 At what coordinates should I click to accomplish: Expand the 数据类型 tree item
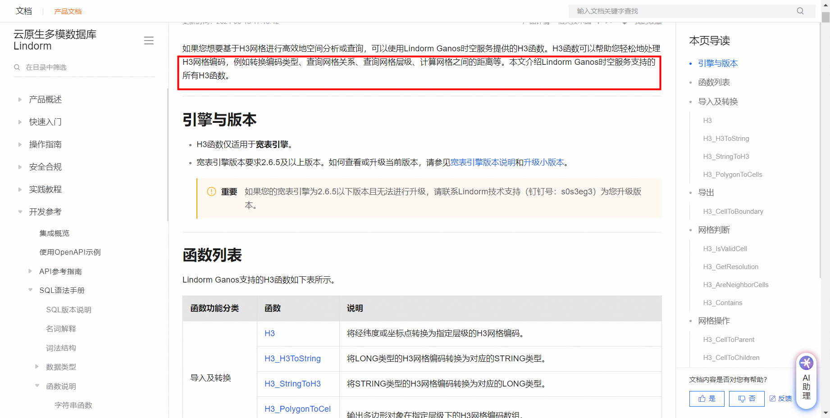click(x=37, y=367)
